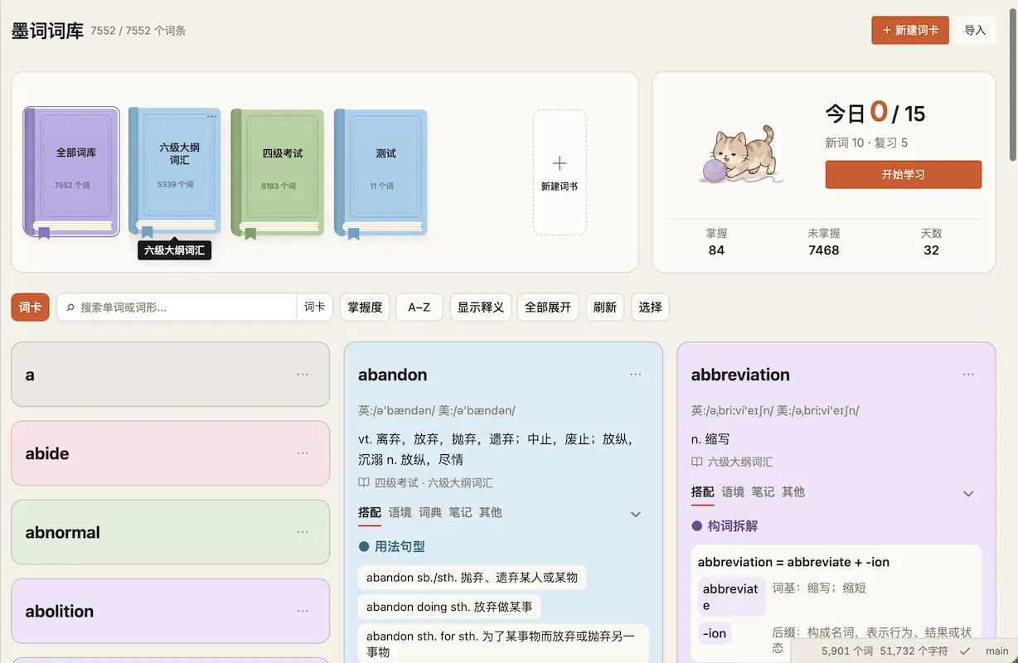The width and height of the screenshot is (1018, 663).
Task: Expand the 'abolition' word card
Action: [x=171, y=611]
